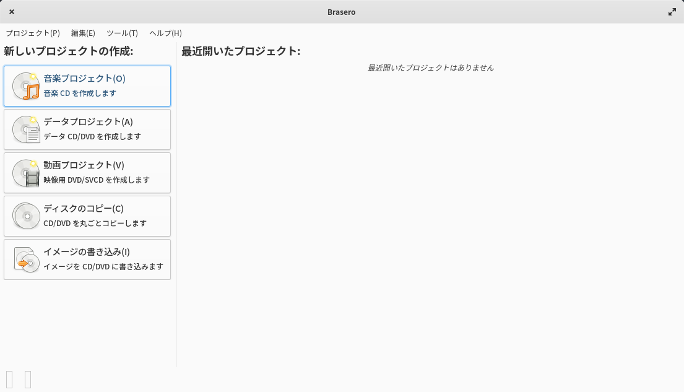
Task: Click データ CD/DVD を作成します description
Action: [x=92, y=136]
